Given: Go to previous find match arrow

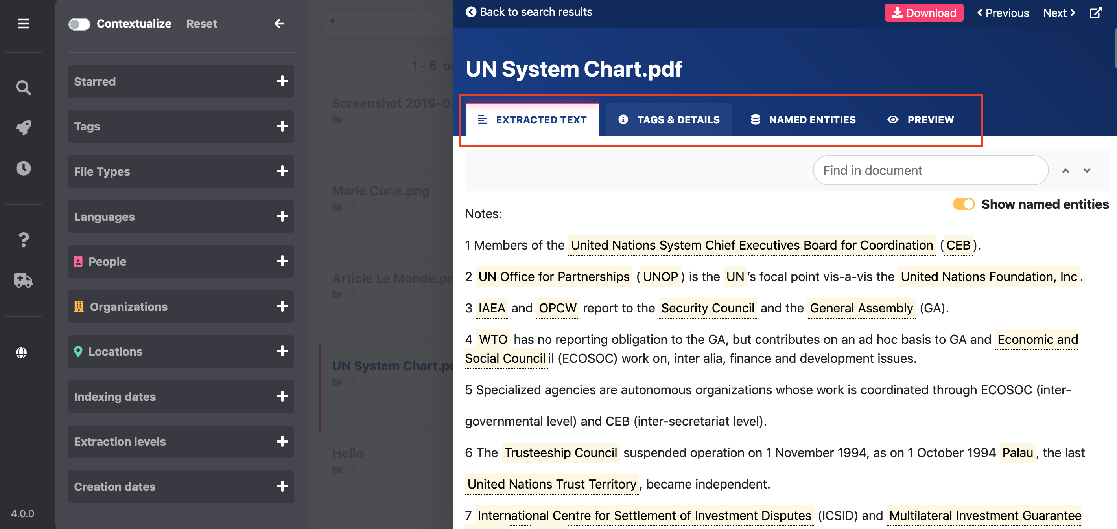Looking at the screenshot, I should (1065, 171).
